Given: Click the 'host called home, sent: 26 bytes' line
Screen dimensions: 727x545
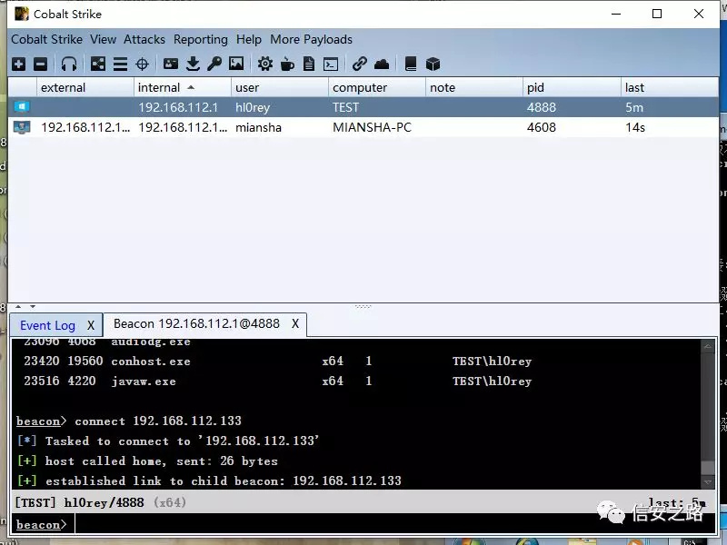Looking at the screenshot, I should [x=147, y=461].
